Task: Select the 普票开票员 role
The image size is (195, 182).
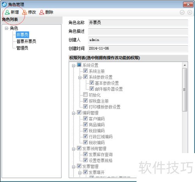Action: (26, 41)
